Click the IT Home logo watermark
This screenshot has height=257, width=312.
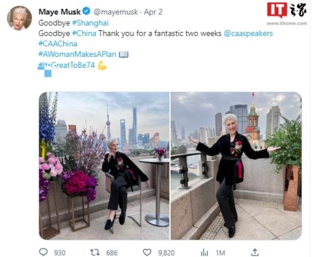pyautogui.click(x=287, y=13)
